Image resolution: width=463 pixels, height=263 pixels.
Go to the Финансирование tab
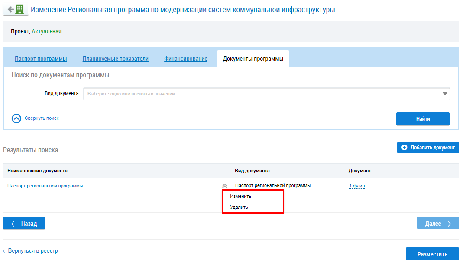click(x=186, y=59)
